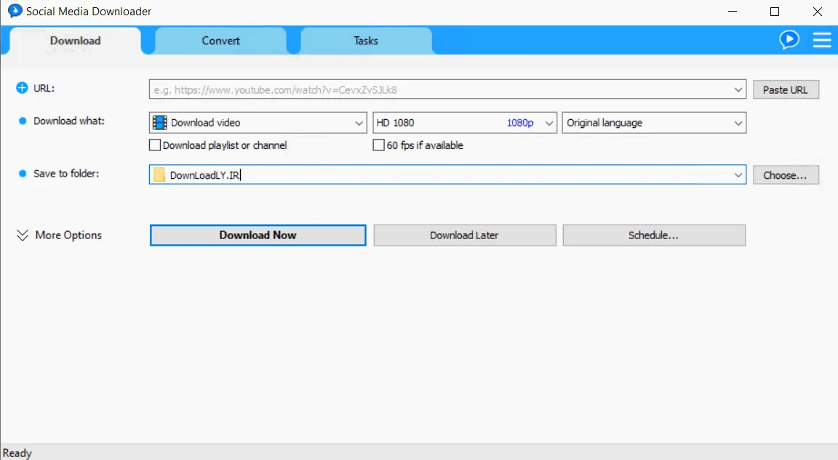This screenshot has height=460, width=838.
Task: Click the 'URL:' label text
Action: coord(44,88)
